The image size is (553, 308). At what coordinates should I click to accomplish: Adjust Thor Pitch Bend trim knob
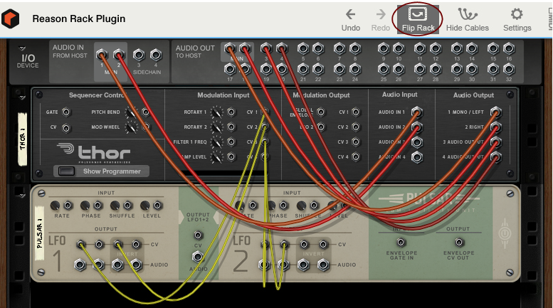click(x=131, y=112)
